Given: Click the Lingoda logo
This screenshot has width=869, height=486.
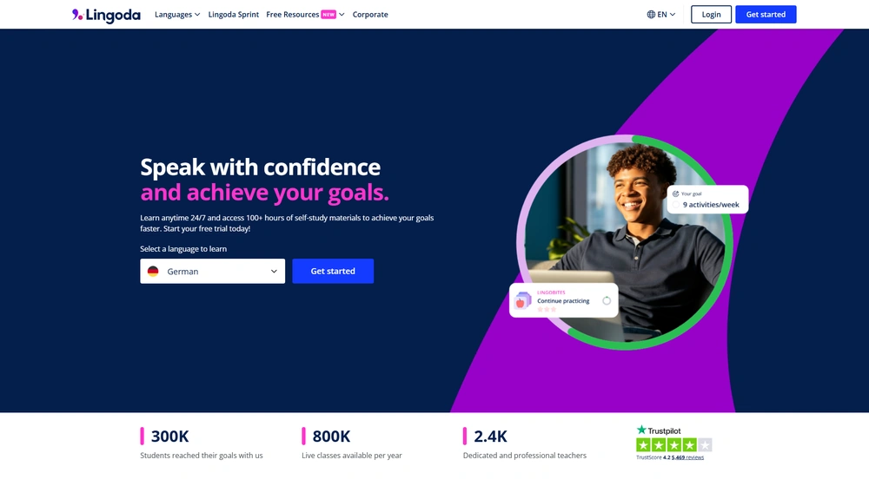Looking at the screenshot, I should pos(106,15).
